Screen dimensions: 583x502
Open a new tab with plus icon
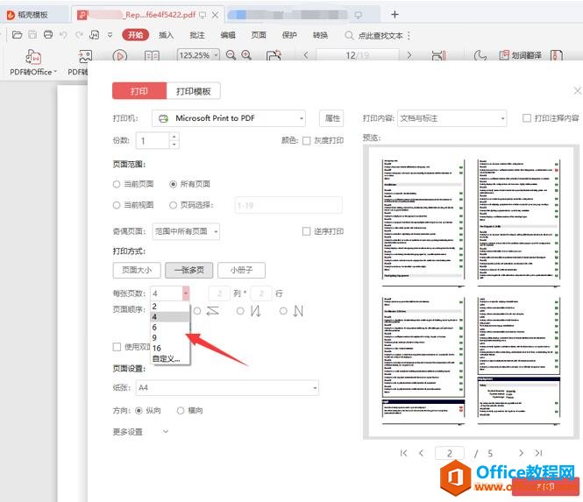point(395,15)
